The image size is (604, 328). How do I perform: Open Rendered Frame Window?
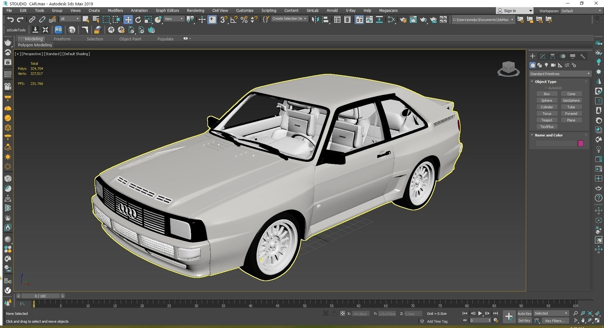413,20
